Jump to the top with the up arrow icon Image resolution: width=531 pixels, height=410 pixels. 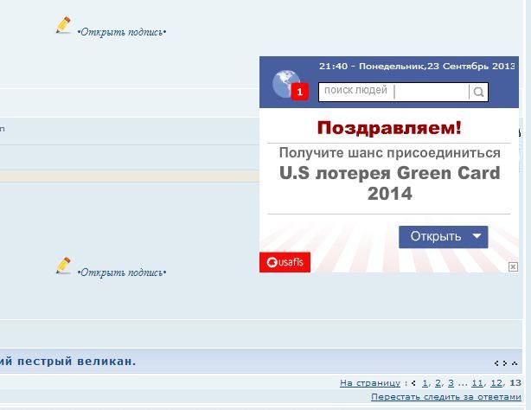click(515, 363)
